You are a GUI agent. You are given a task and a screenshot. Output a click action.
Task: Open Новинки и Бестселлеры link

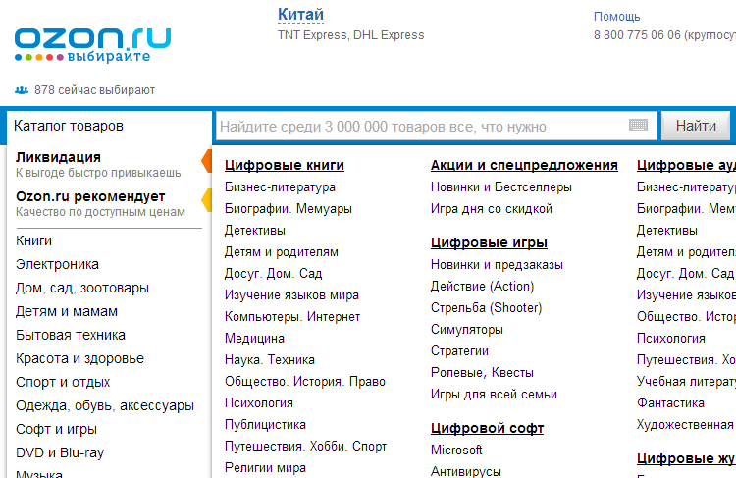pos(501,186)
